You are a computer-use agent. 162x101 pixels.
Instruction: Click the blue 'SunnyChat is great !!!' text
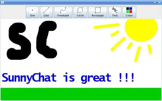coord(68,78)
